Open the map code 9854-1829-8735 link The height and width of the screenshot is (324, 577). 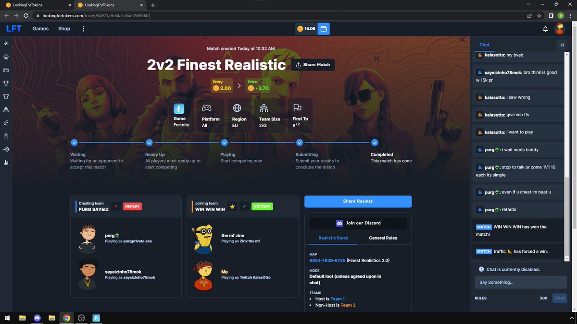pyautogui.click(x=326, y=260)
